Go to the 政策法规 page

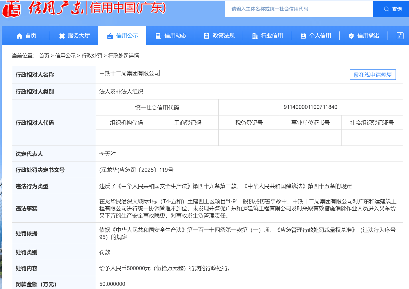224,36
